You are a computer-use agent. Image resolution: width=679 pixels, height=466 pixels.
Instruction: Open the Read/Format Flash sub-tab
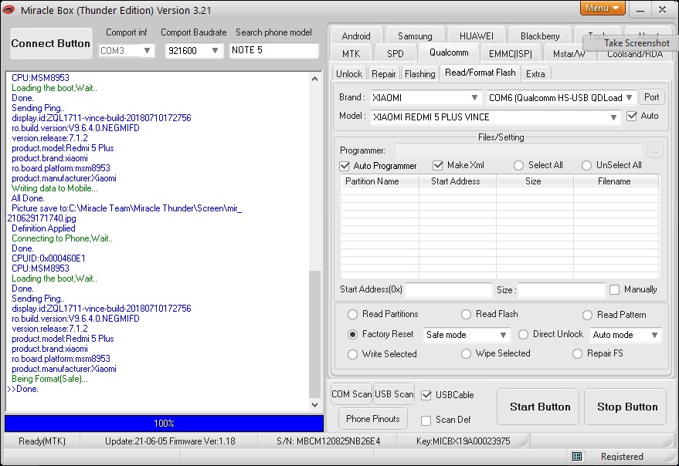click(x=480, y=73)
